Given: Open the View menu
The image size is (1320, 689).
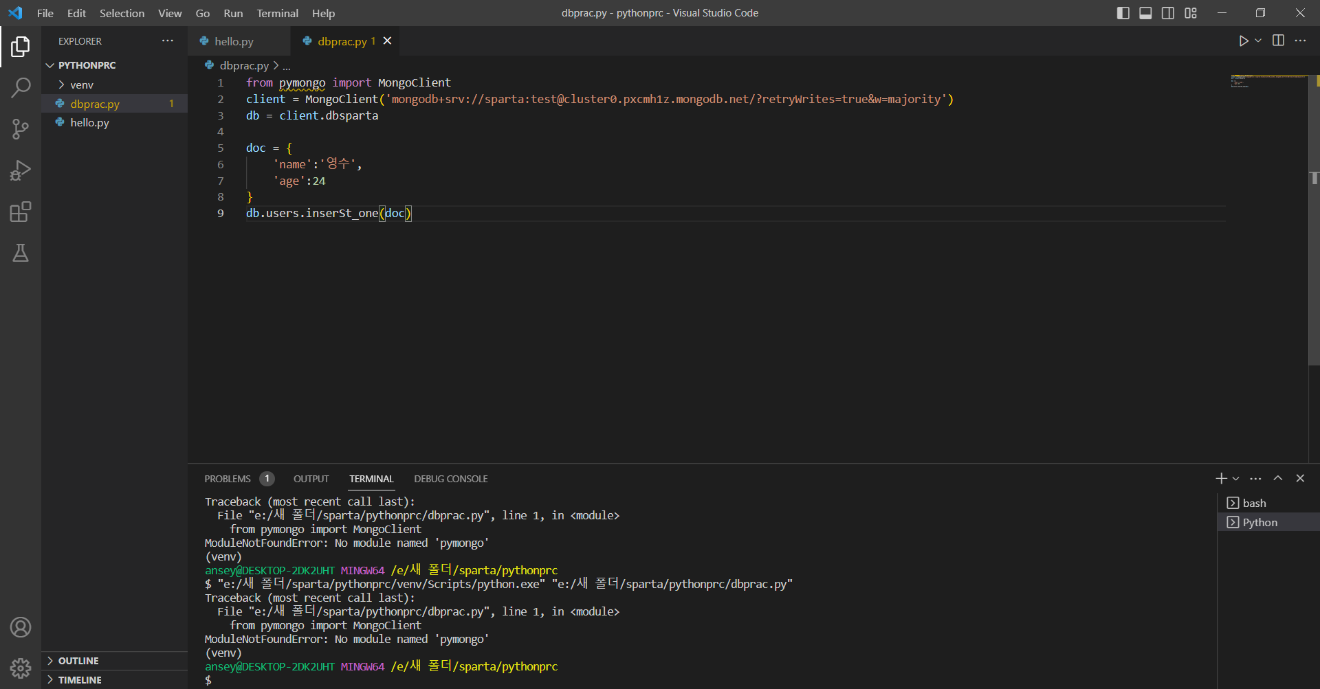Looking at the screenshot, I should click(170, 13).
